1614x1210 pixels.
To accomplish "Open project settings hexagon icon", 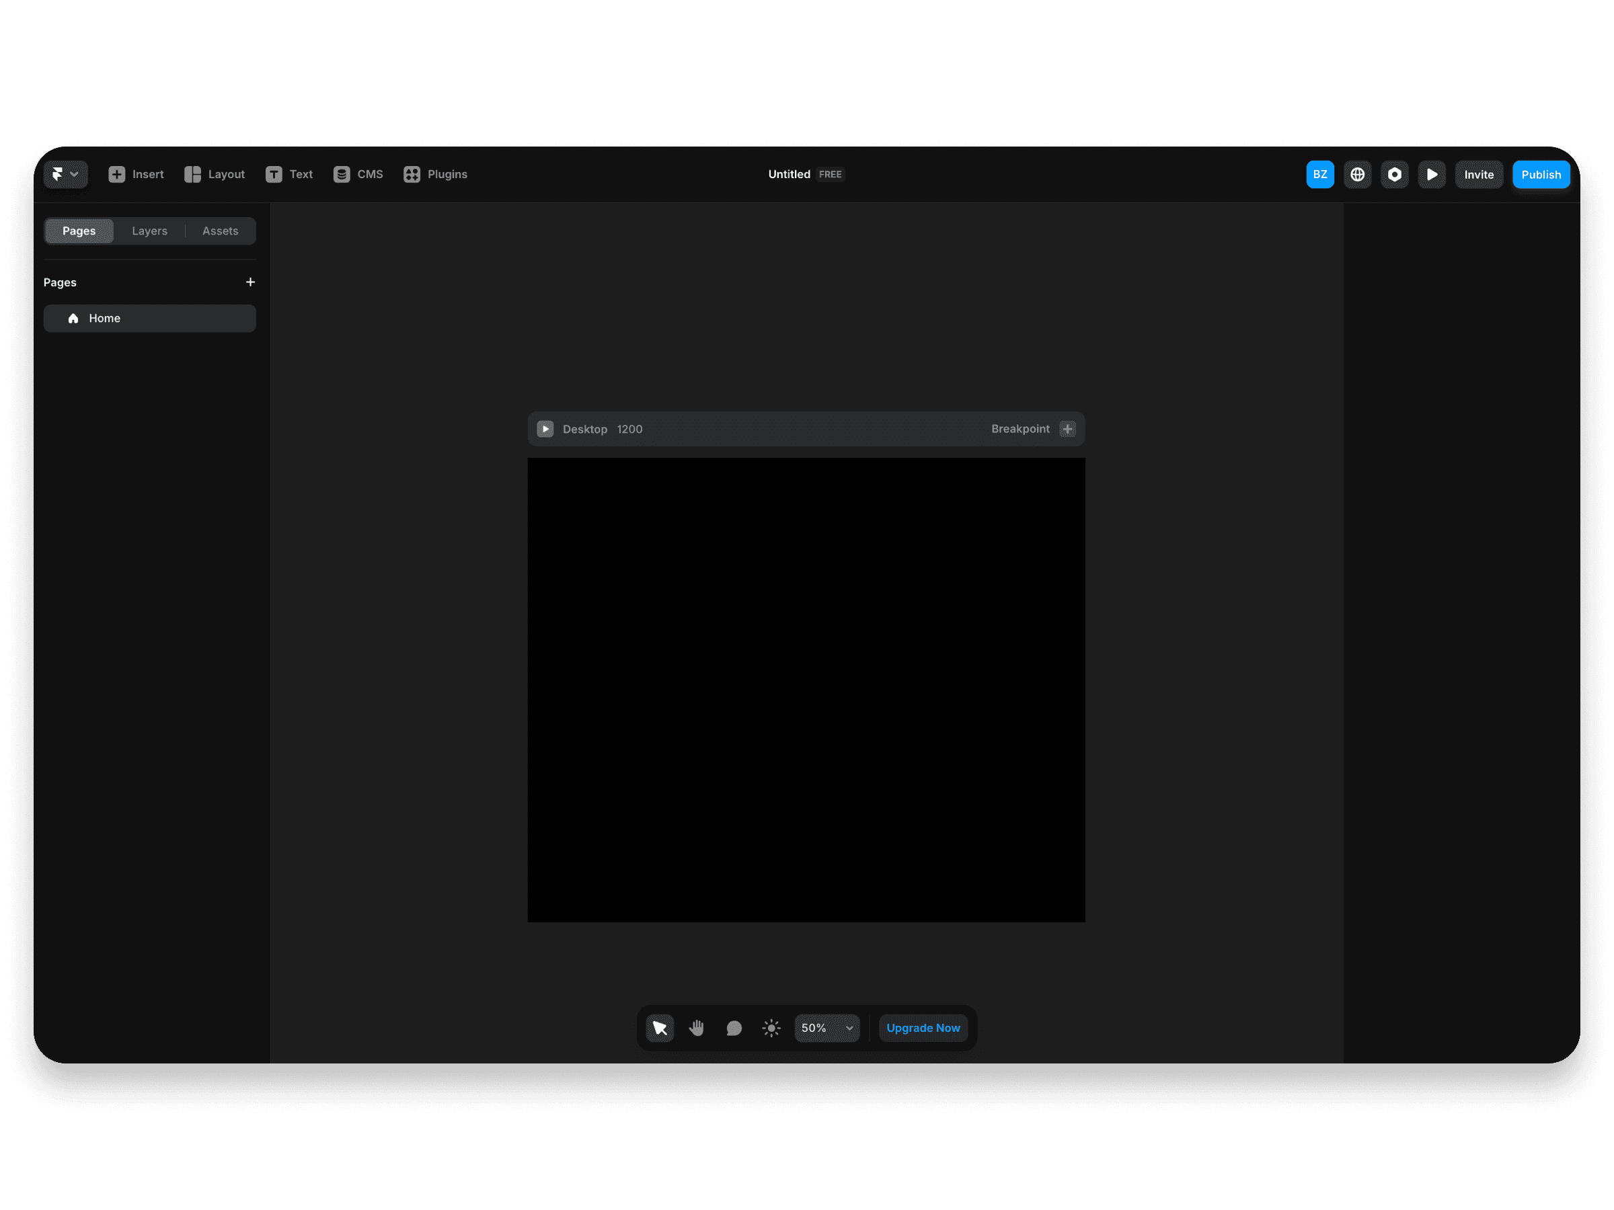I will click(x=1394, y=174).
